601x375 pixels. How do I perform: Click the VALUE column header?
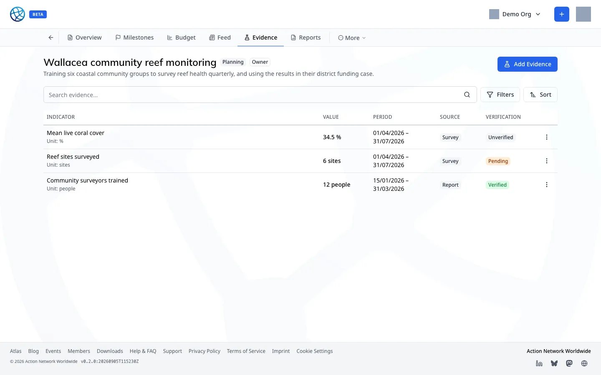pyautogui.click(x=331, y=117)
